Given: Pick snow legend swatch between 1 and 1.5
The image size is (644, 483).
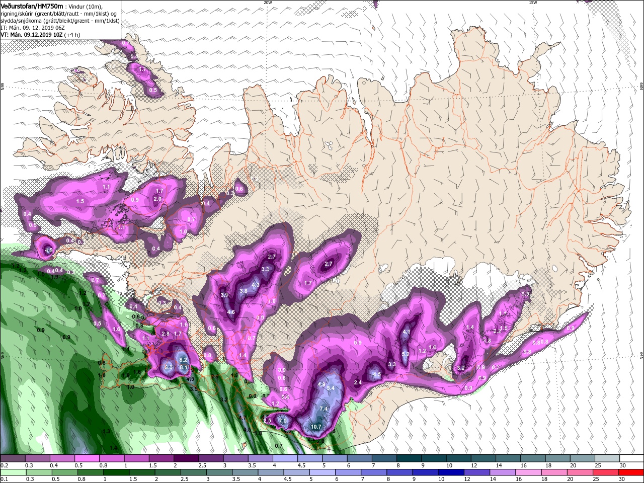Looking at the screenshot, I should pyautogui.click(x=136, y=458).
